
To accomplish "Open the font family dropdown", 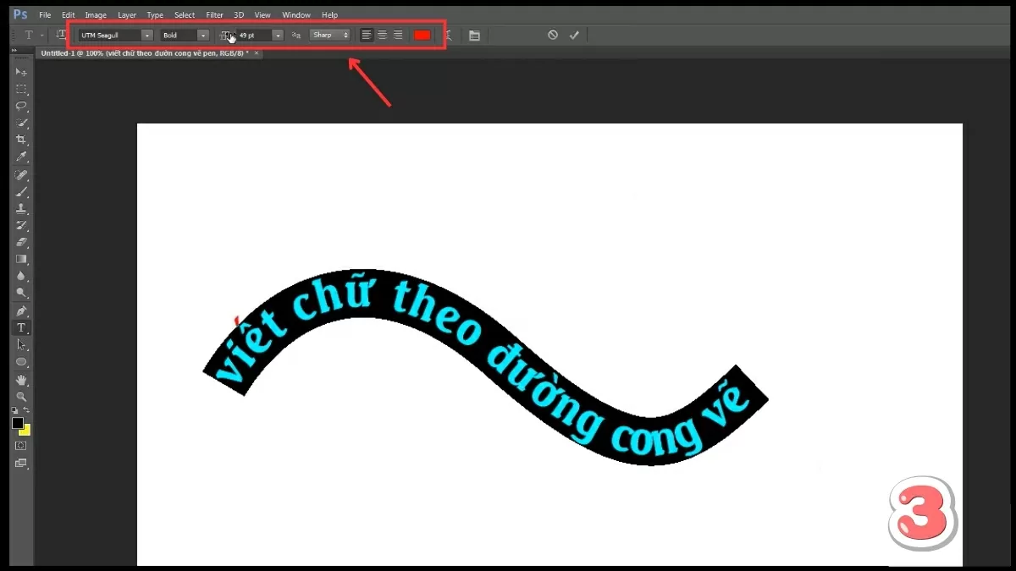I will click(146, 35).
